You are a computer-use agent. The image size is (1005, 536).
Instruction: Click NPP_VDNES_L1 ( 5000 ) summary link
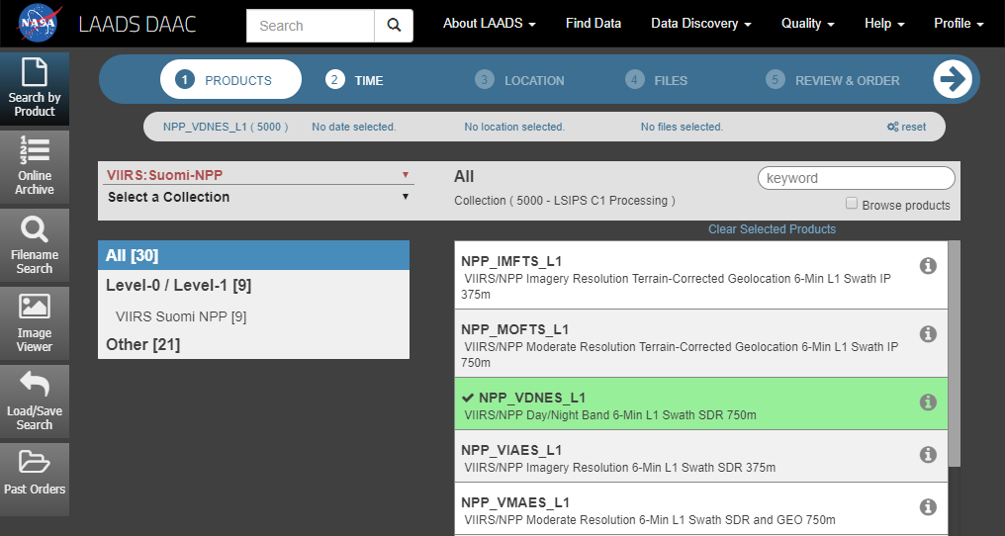(225, 127)
